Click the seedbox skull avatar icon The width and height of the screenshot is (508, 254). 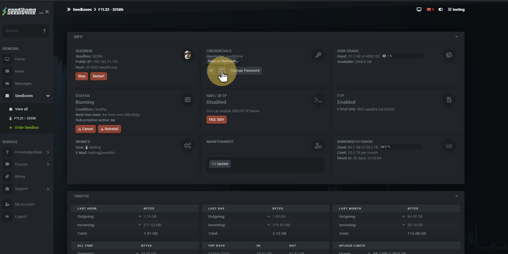click(188, 55)
